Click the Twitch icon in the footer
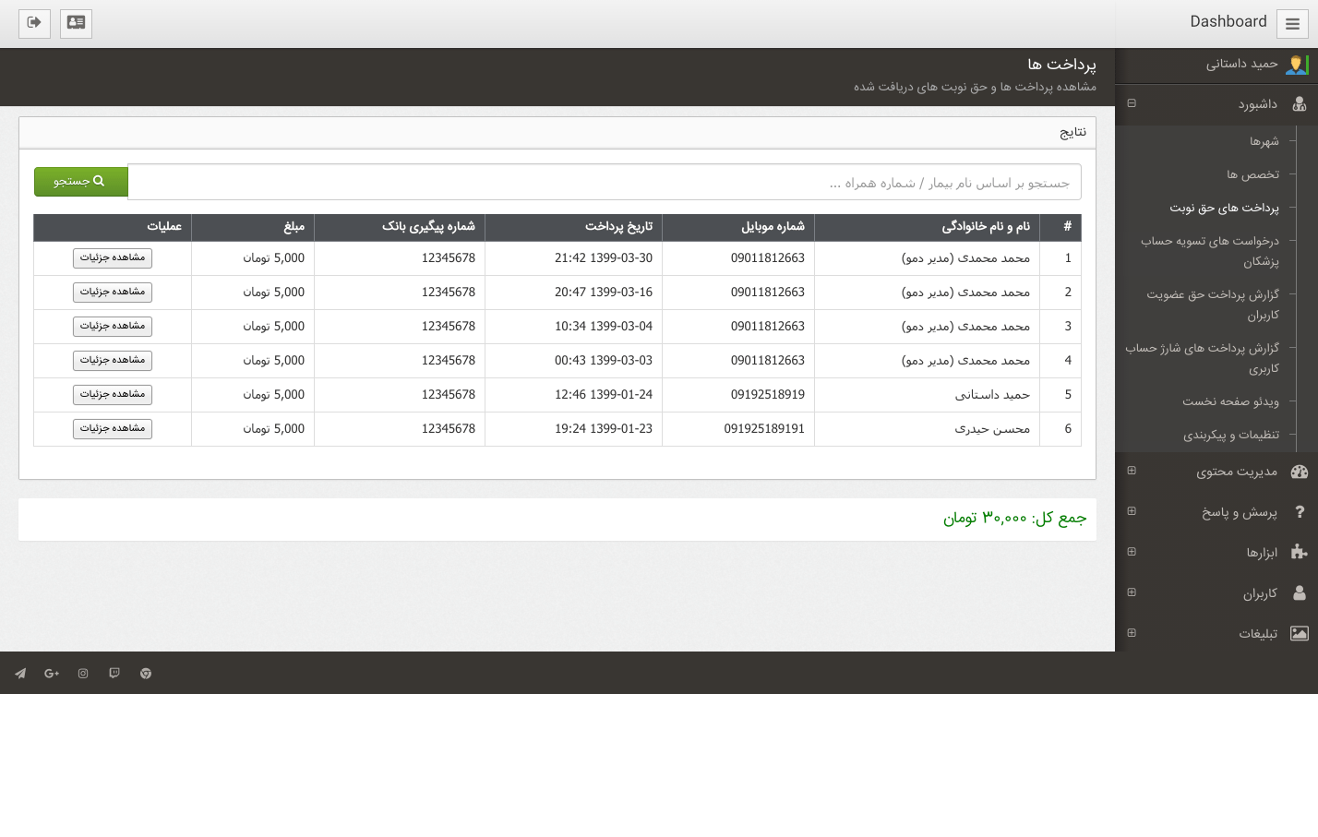Image resolution: width=1318 pixels, height=837 pixels. pyautogui.click(x=114, y=674)
